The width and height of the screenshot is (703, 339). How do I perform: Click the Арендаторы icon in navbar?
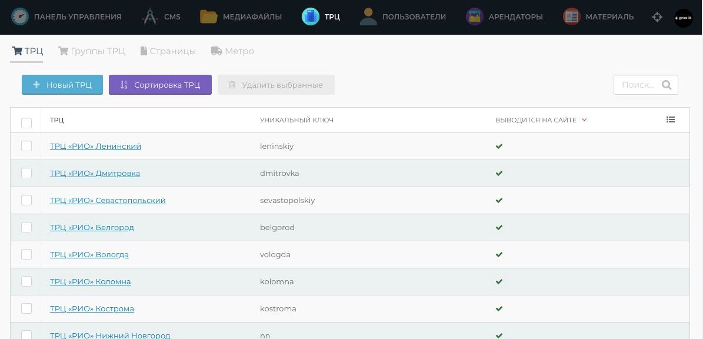pyautogui.click(x=474, y=16)
